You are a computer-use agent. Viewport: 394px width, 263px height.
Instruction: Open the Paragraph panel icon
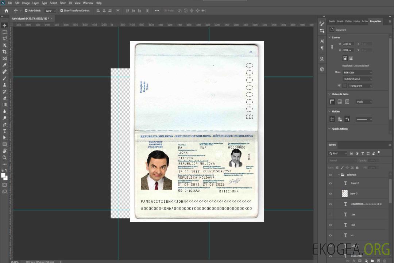click(x=322, y=48)
